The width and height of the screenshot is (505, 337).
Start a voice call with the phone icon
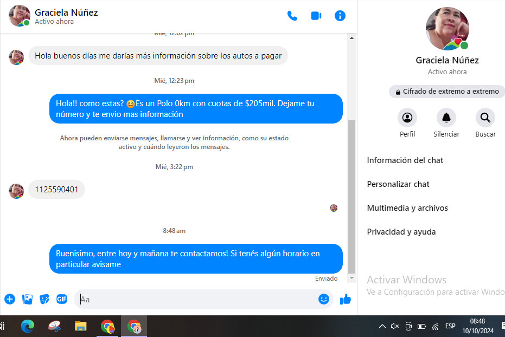[x=292, y=16]
